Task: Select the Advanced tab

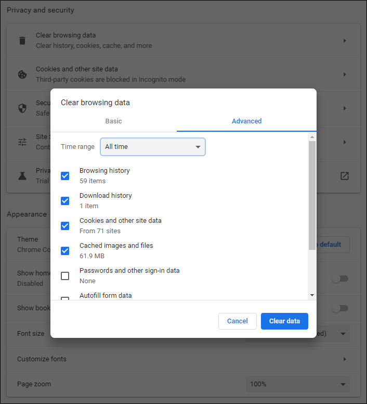Action: point(246,121)
